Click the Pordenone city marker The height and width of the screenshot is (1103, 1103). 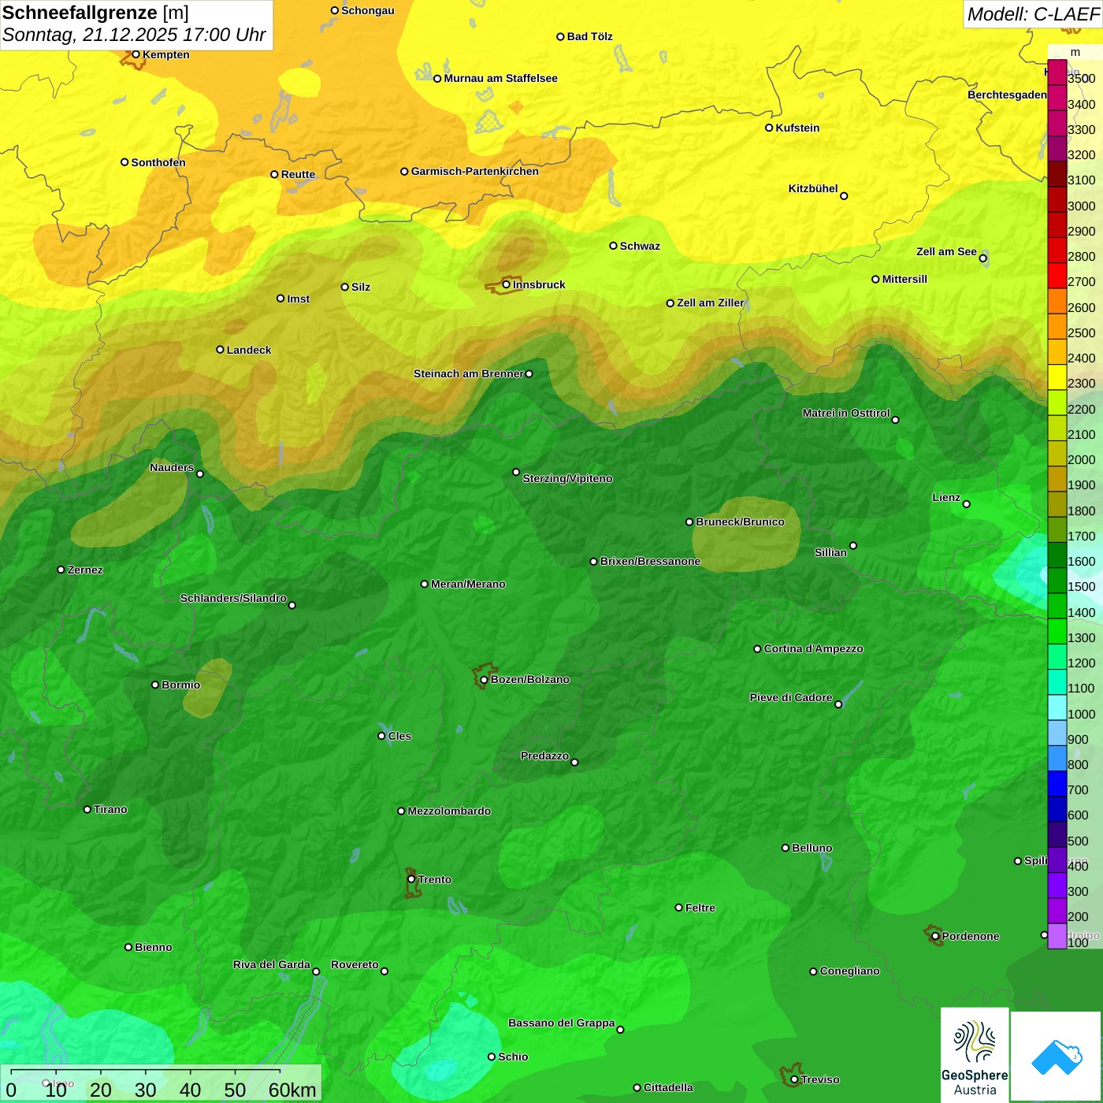[x=935, y=936]
